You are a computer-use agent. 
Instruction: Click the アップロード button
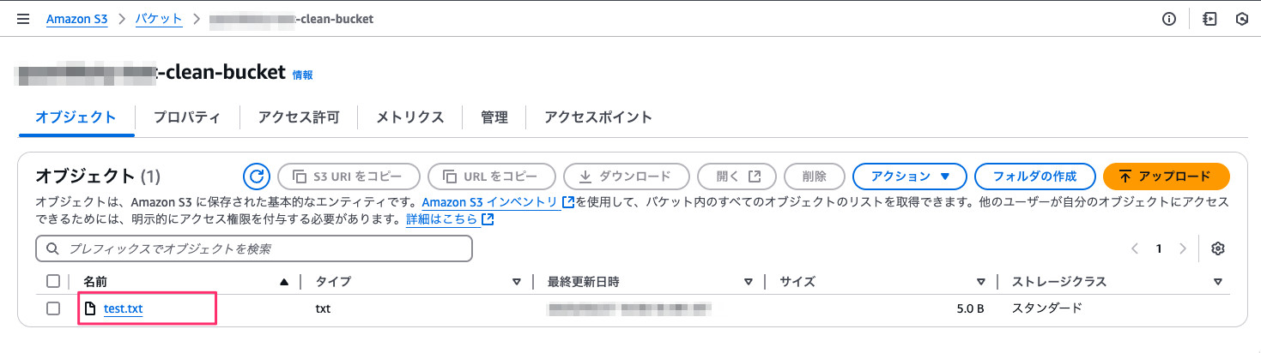(x=1166, y=176)
